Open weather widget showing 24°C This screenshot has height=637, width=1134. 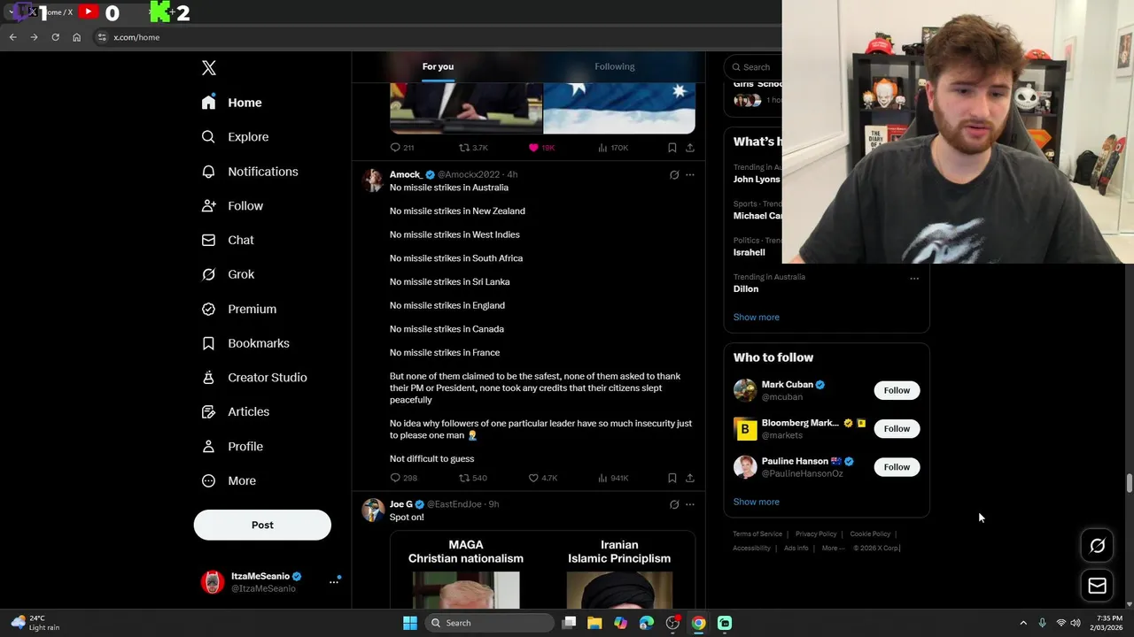point(37,623)
